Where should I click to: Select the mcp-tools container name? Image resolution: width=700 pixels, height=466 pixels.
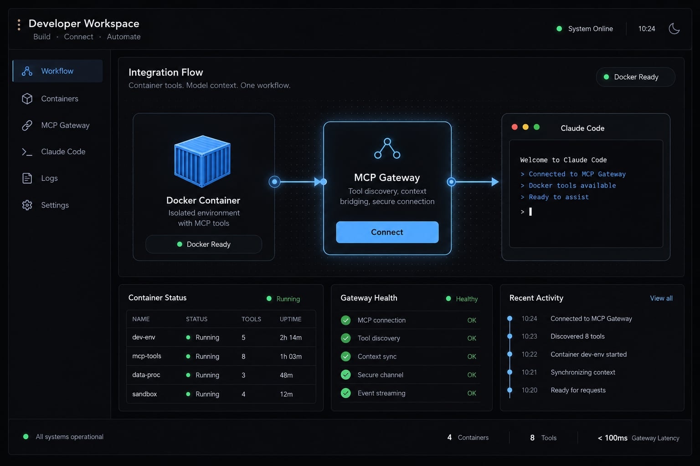147,356
